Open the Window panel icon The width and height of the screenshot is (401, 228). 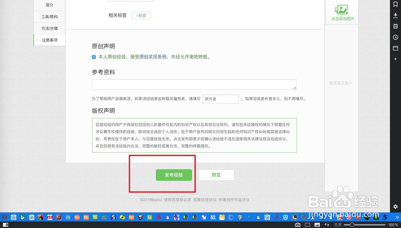[395, 48]
